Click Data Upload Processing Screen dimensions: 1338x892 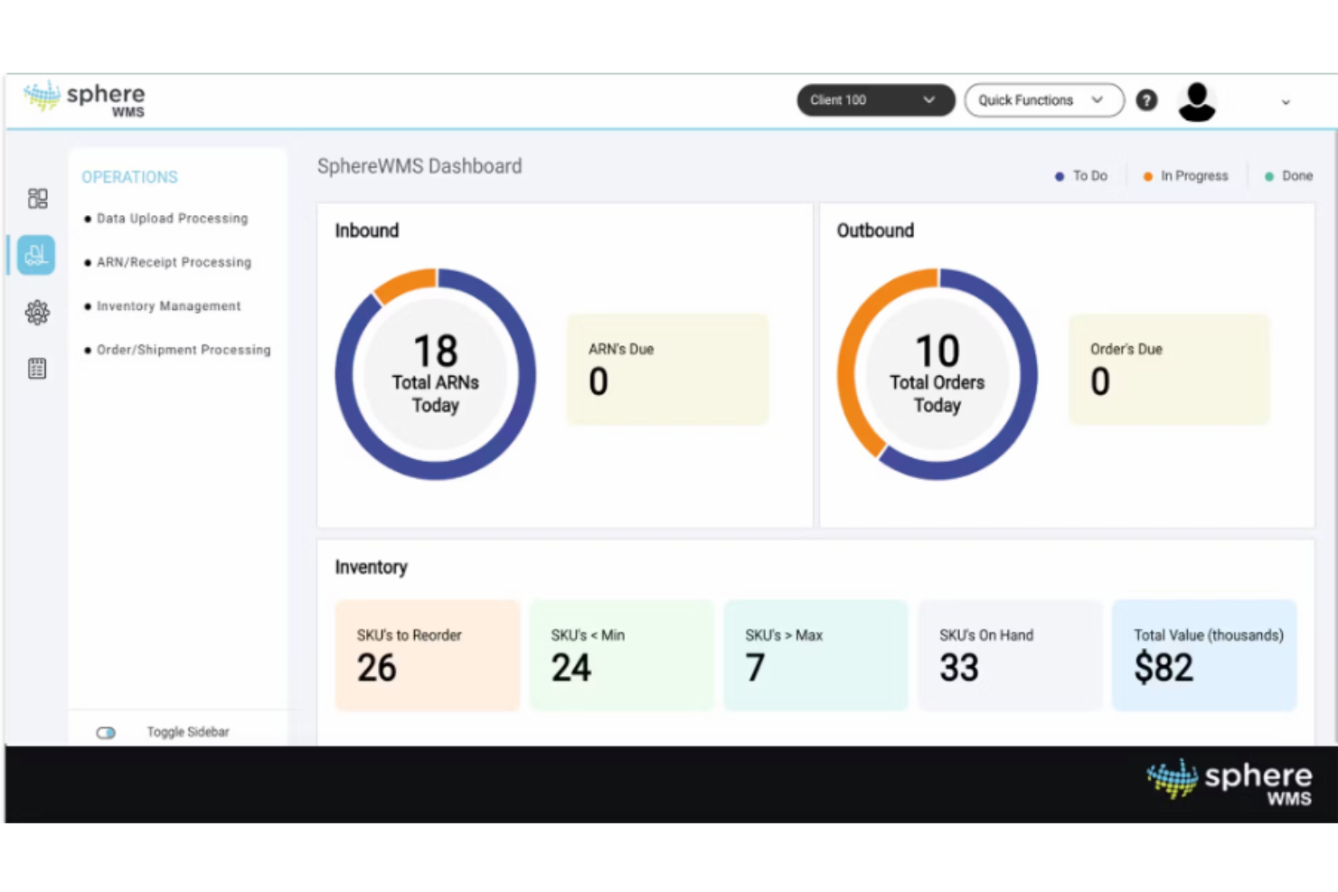point(172,218)
